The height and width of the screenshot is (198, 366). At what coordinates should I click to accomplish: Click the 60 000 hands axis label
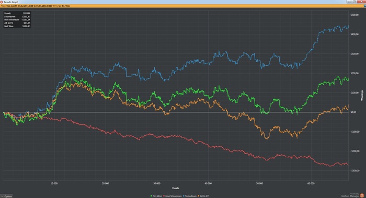point(311,183)
